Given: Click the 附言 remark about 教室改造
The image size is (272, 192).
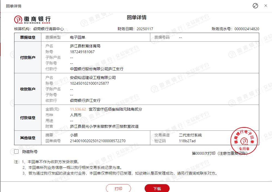Looking at the screenshot, I should 104,126.
